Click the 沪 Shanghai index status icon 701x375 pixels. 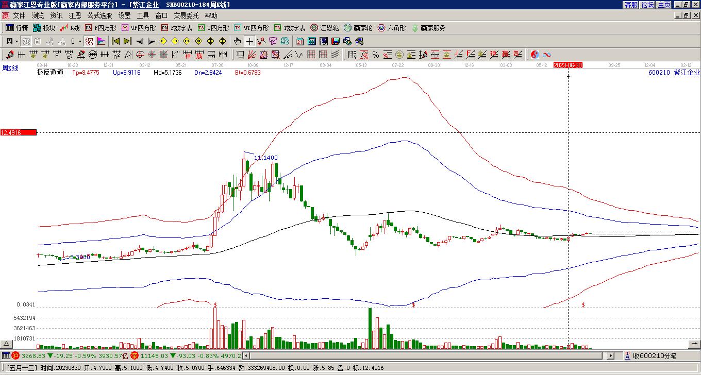(x=15, y=355)
